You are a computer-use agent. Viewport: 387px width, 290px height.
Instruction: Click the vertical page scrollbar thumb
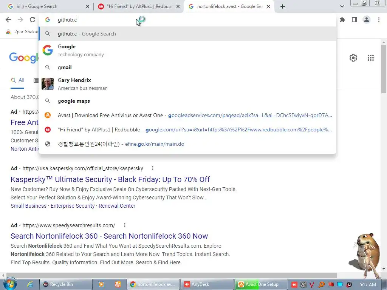point(384,69)
